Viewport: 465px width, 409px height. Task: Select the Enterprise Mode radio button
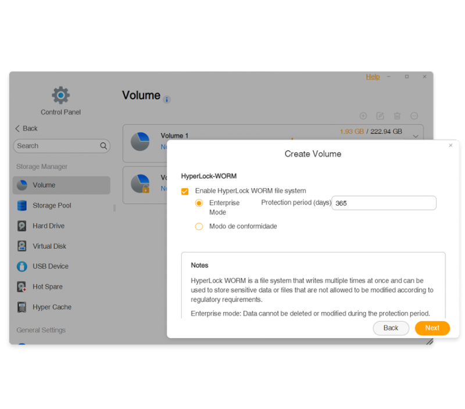pos(199,203)
